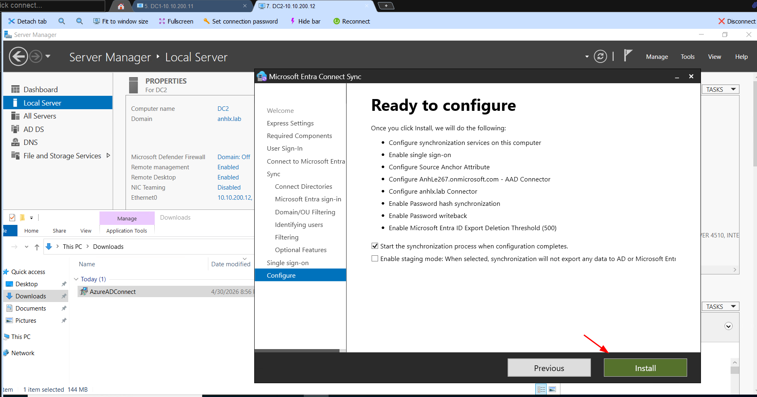This screenshot has height=397, width=757.
Task: Enable staging mode checkbox
Action: click(375, 259)
